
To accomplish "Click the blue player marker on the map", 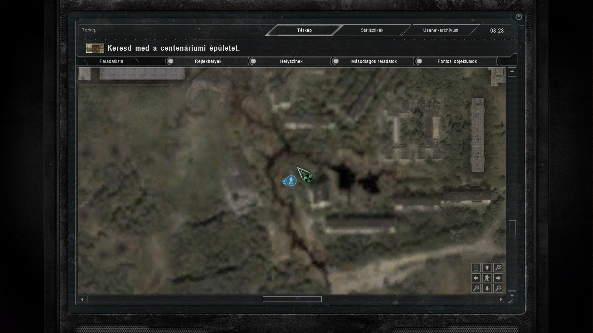I will click(x=291, y=181).
